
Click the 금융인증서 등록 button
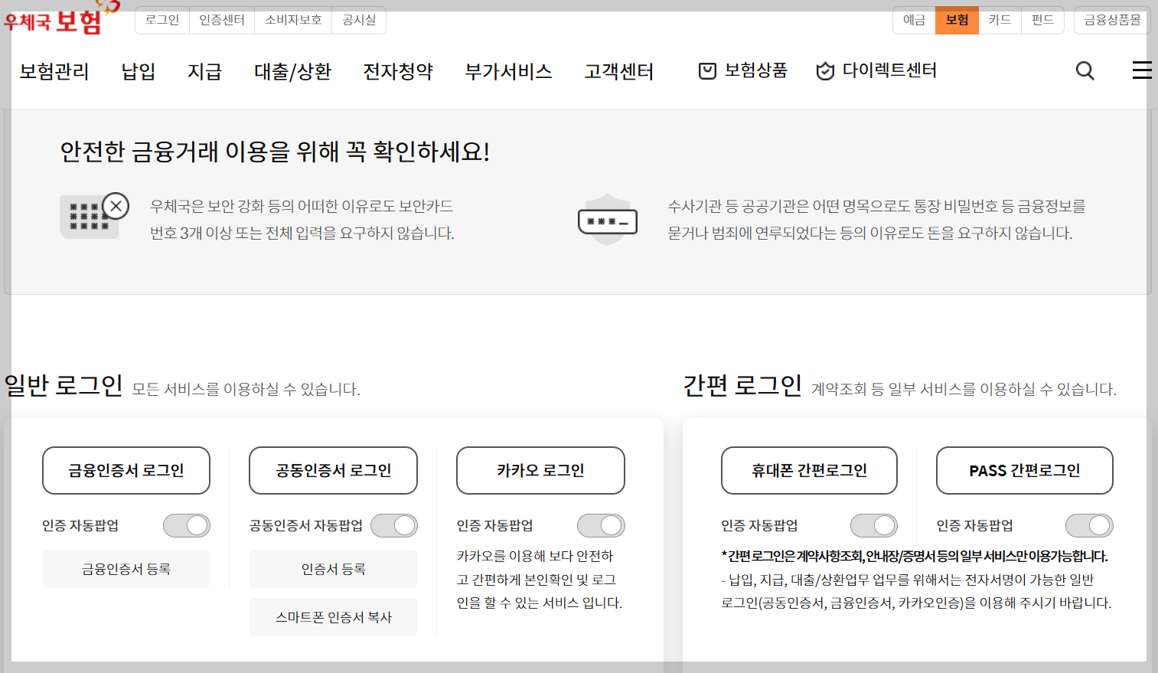click(x=126, y=568)
